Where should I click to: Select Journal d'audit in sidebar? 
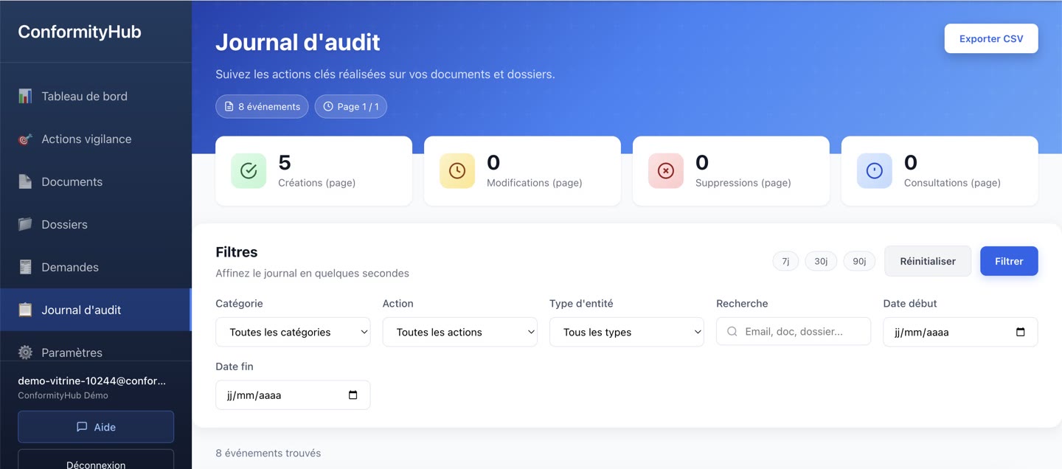click(96, 310)
